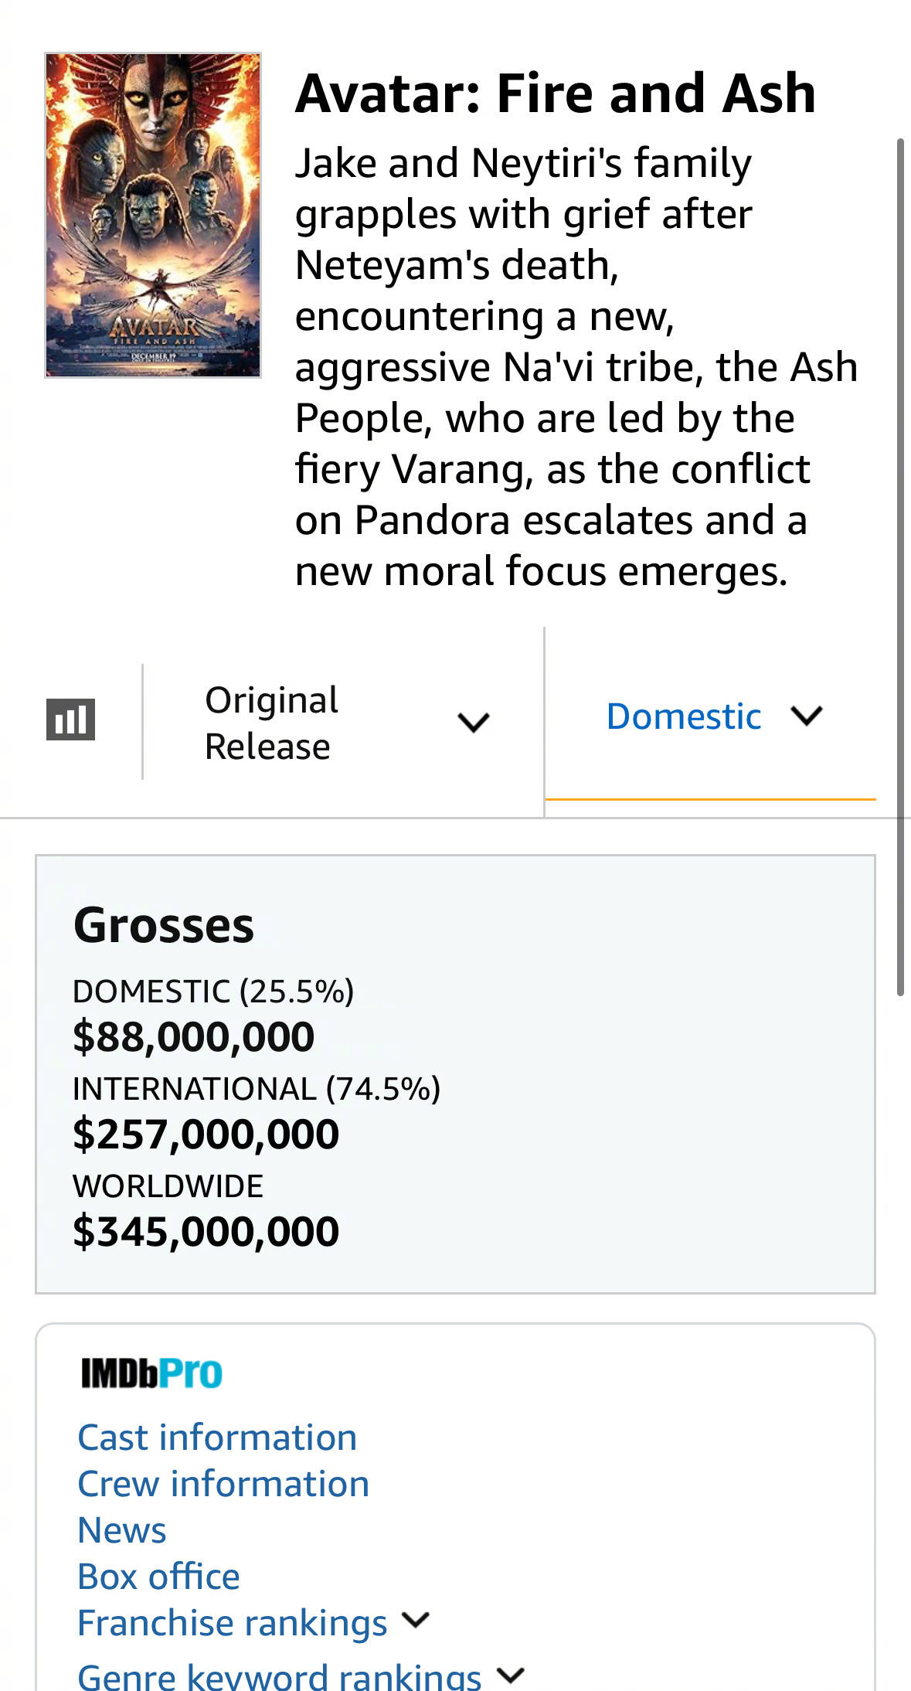The width and height of the screenshot is (911, 1691).
Task: Open the Box office link
Action: coord(158,1577)
